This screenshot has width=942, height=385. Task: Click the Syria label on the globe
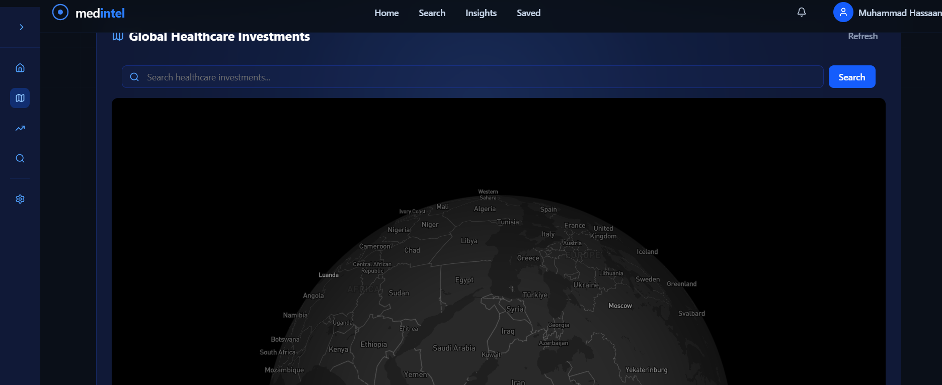pyautogui.click(x=515, y=309)
